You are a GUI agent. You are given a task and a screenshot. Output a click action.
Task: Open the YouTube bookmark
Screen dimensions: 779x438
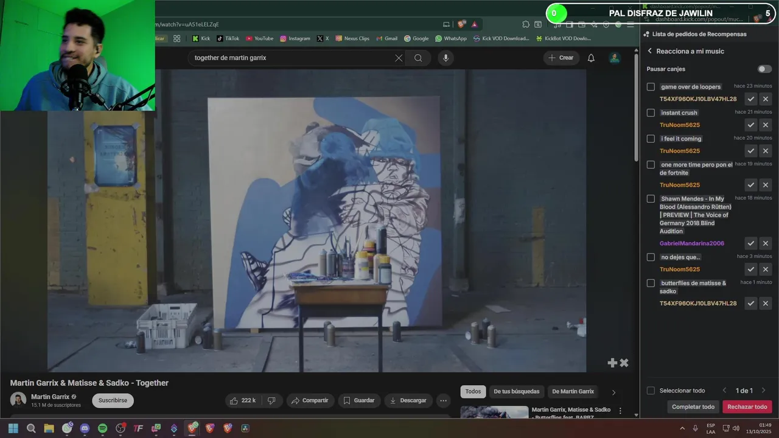[x=259, y=38]
